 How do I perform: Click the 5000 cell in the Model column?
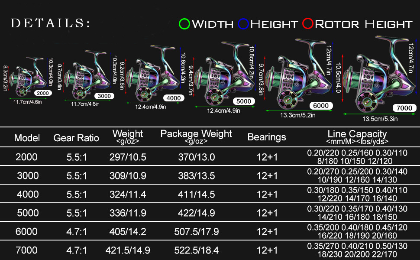[x=28, y=213]
